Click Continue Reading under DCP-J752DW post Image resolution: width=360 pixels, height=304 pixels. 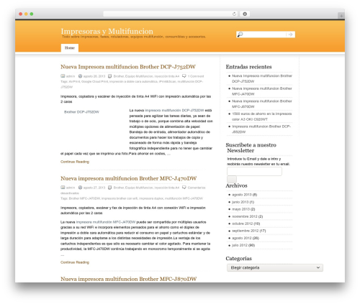(x=75, y=162)
